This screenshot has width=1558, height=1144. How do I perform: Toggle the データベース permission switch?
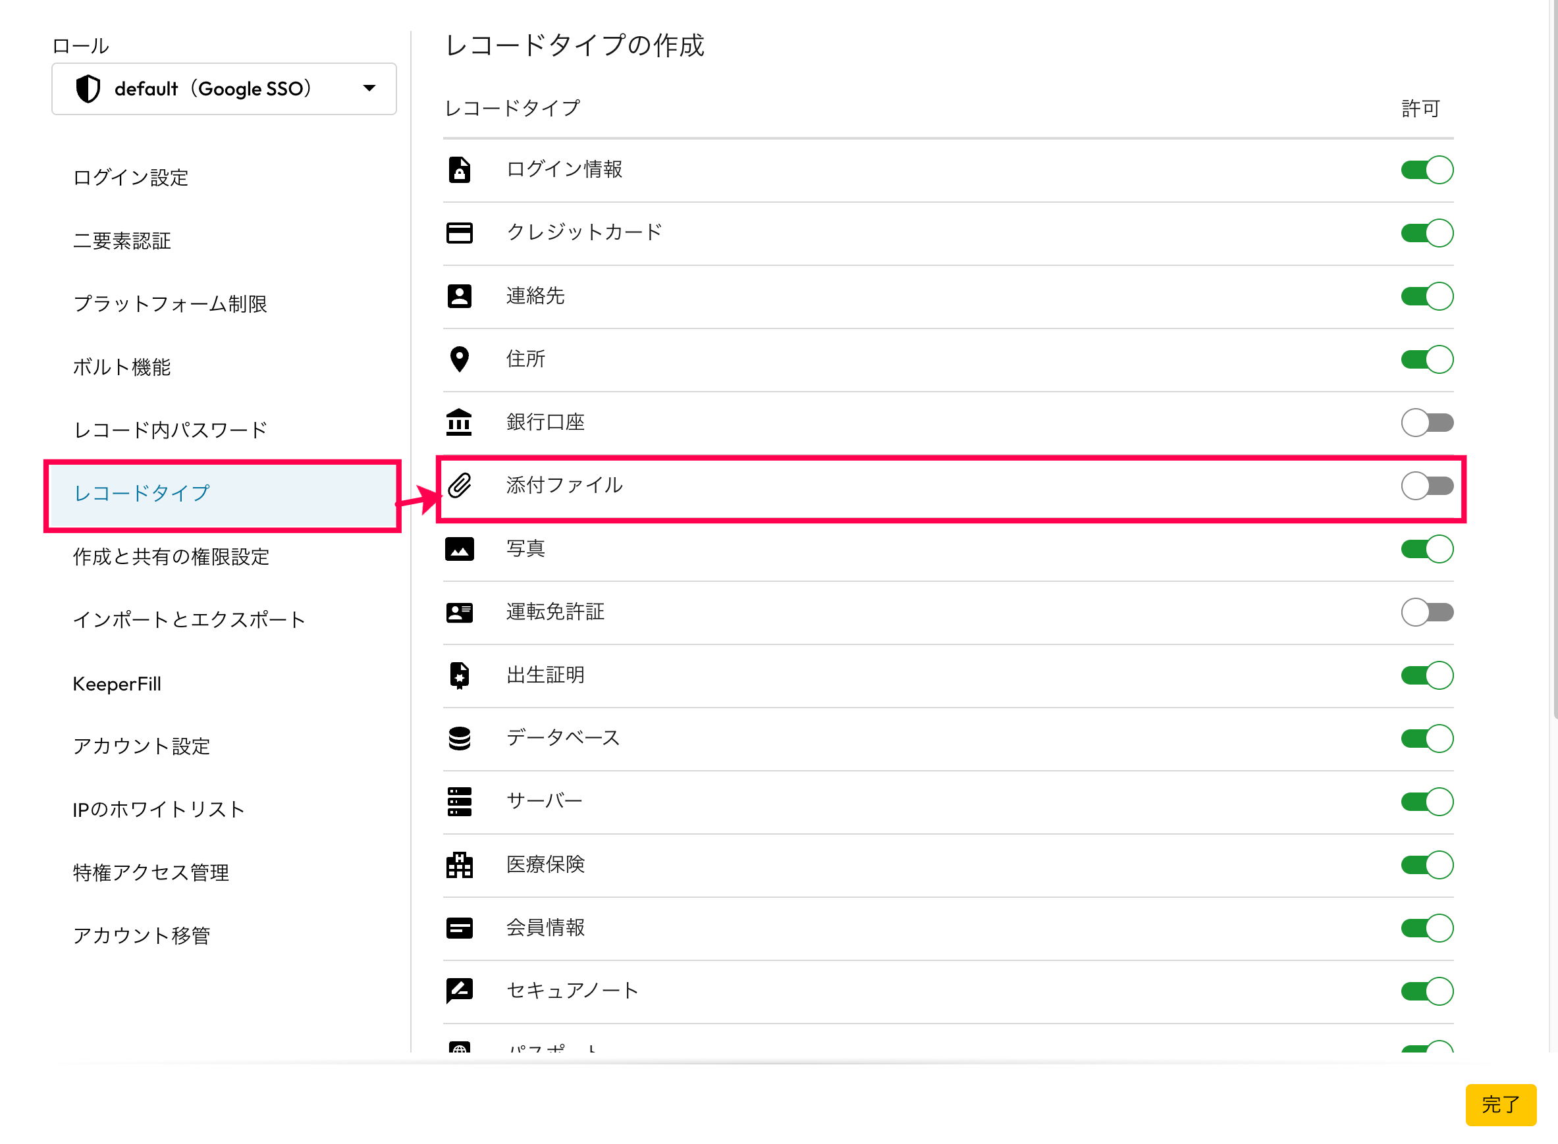[1426, 738]
